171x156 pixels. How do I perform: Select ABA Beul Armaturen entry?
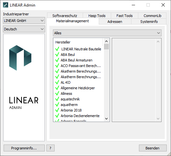[77, 60]
